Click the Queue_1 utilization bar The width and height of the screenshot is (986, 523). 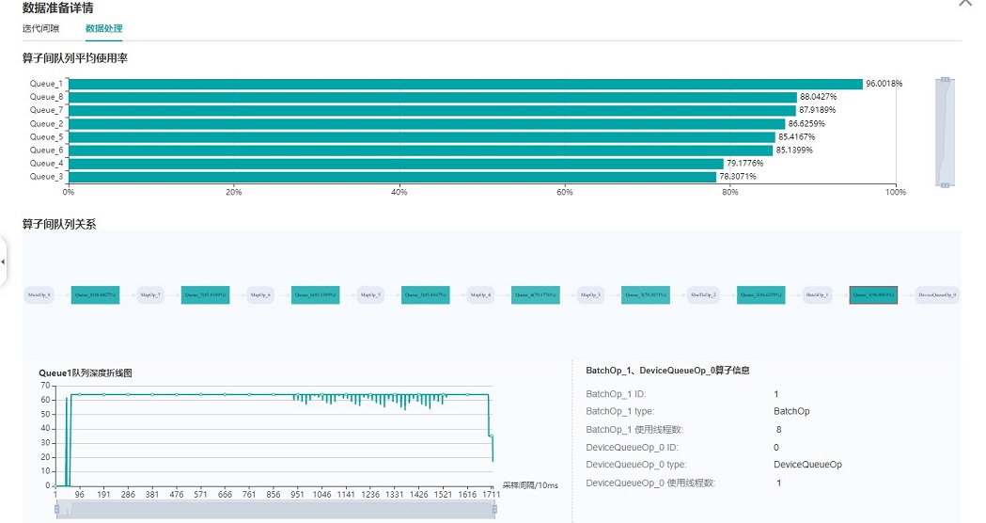click(465, 84)
